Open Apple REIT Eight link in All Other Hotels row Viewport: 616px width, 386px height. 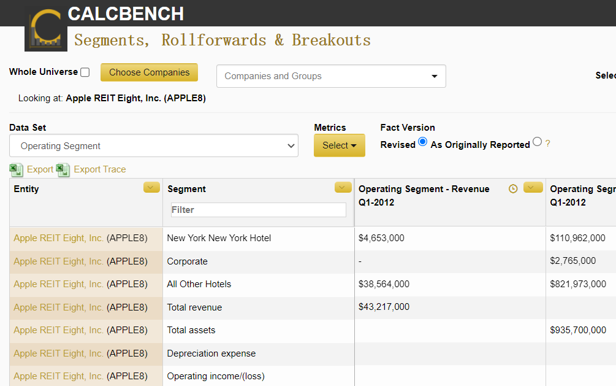(x=59, y=284)
